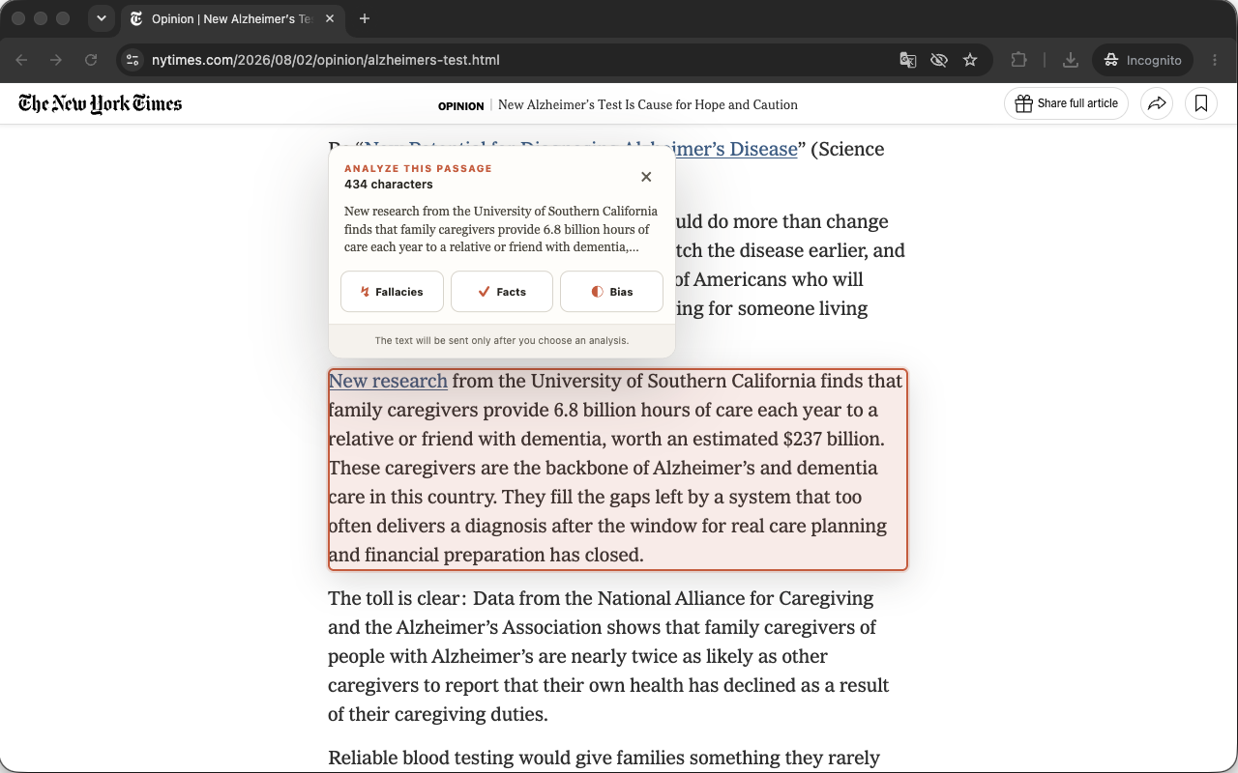The width and height of the screenshot is (1238, 773).
Task: Click the headline text in the top bar
Action: tap(648, 105)
